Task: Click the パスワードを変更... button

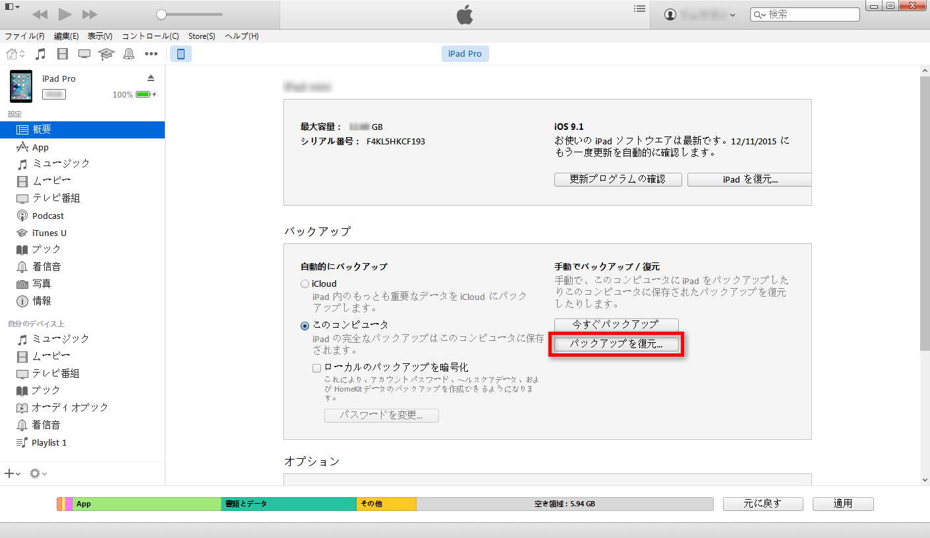Action: click(381, 415)
